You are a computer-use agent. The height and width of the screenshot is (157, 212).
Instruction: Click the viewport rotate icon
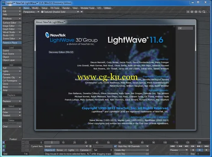tap(200, 12)
